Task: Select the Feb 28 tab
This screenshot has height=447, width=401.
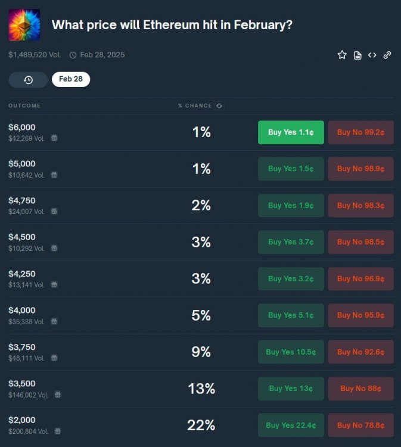Action: tap(71, 79)
